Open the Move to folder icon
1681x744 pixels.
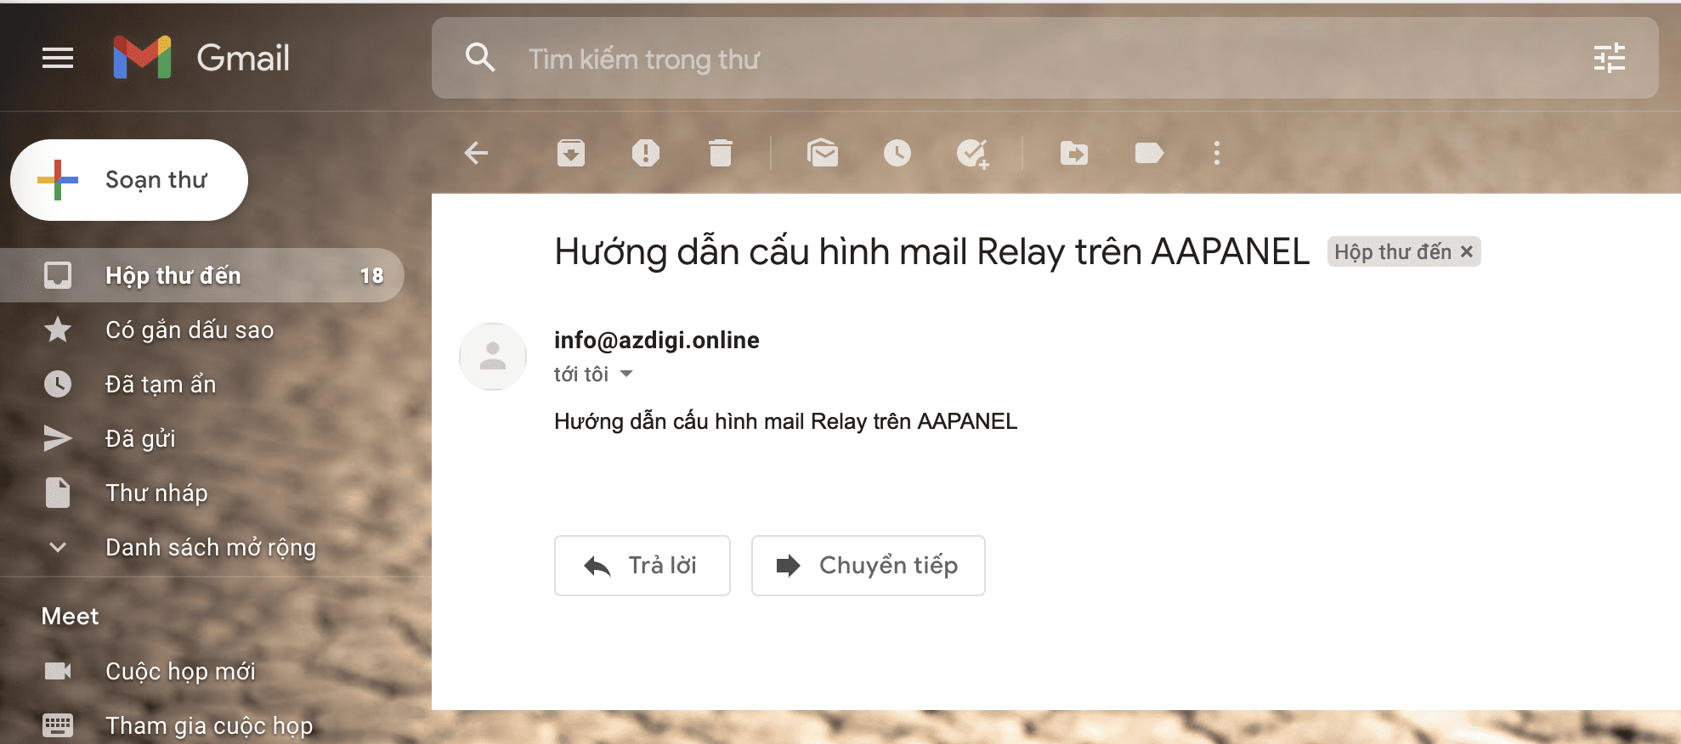[1073, 153]
